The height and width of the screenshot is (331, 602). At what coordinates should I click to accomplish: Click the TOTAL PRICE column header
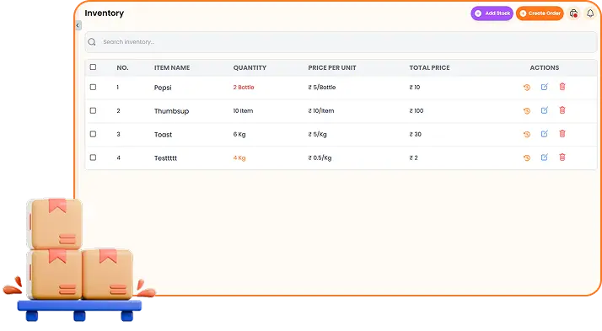click(429, 67)
